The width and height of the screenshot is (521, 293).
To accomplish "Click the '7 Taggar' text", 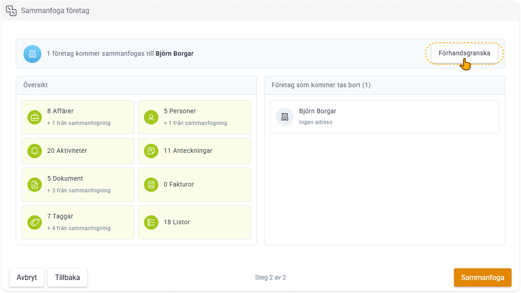I will 60,216.
